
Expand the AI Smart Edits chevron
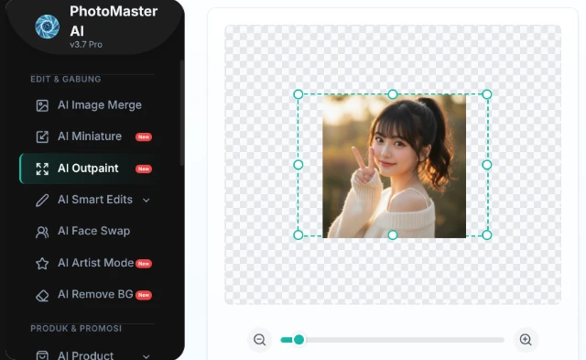pos(146,201)
